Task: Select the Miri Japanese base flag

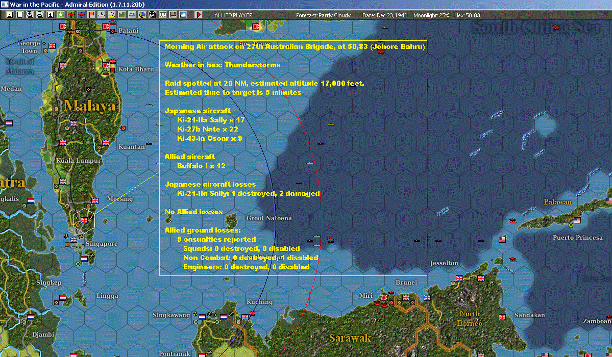Action: click(x=384, y=298)
